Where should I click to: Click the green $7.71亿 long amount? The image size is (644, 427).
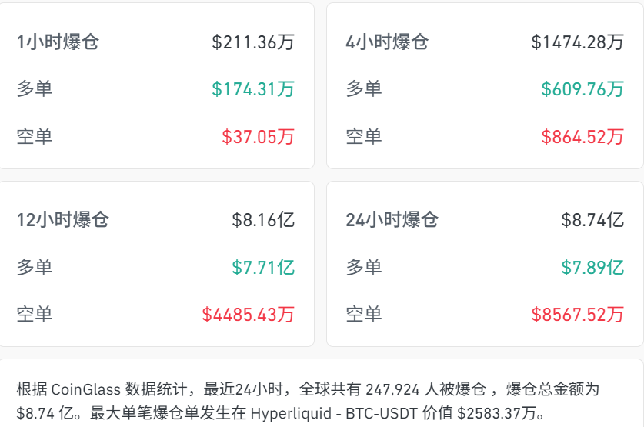(x=263, y=268)
